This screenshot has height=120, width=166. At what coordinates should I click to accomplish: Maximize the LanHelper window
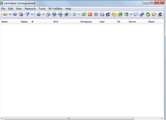point(151,2)
